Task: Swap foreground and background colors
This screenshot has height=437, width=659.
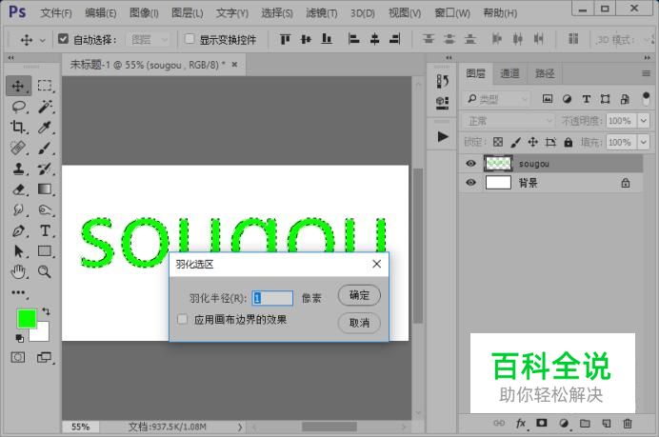Action: point(46,311)
